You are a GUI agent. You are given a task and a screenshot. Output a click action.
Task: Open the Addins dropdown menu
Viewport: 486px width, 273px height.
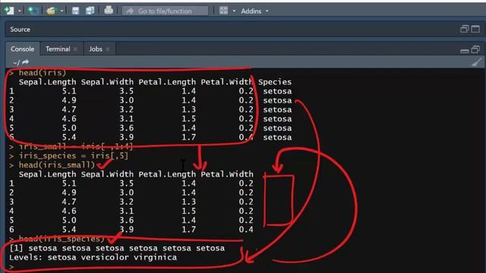tap(254, 11)
